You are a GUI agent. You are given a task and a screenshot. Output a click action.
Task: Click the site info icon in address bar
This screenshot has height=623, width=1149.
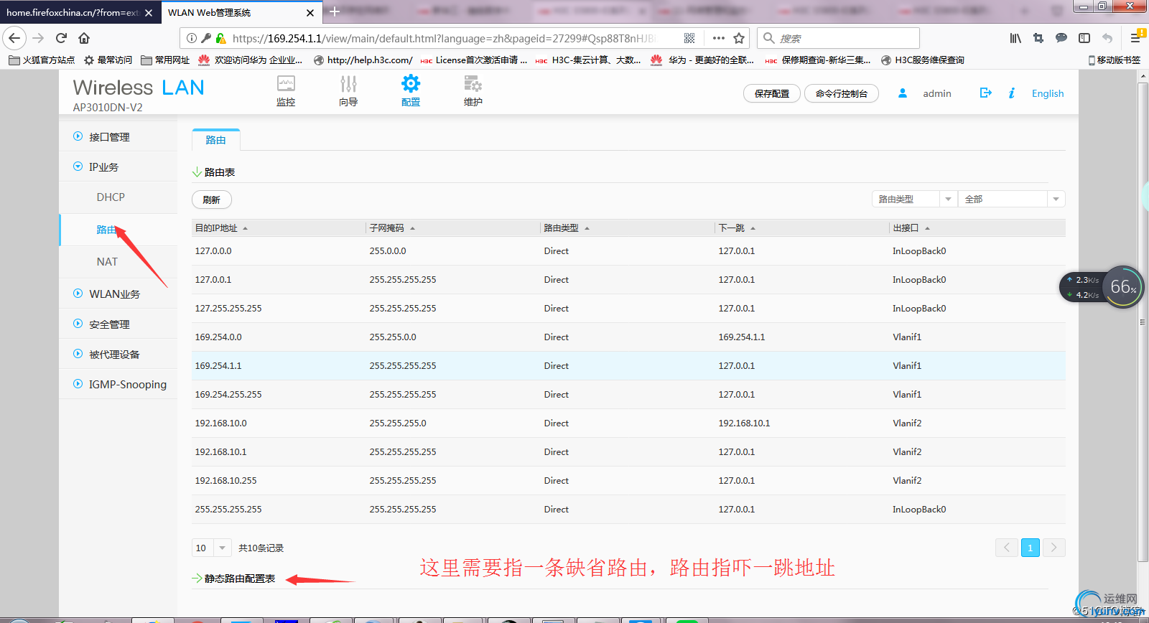192,38
